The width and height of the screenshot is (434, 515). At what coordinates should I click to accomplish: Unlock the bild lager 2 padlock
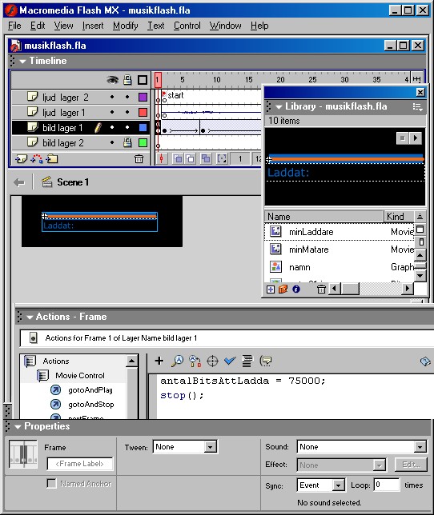pos(127,142)
